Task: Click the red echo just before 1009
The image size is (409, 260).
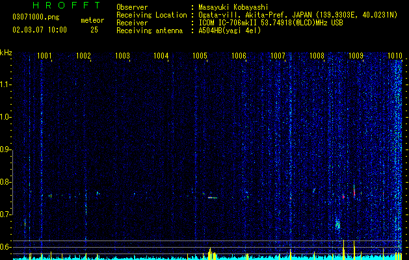Action: (x=354, y=192)
